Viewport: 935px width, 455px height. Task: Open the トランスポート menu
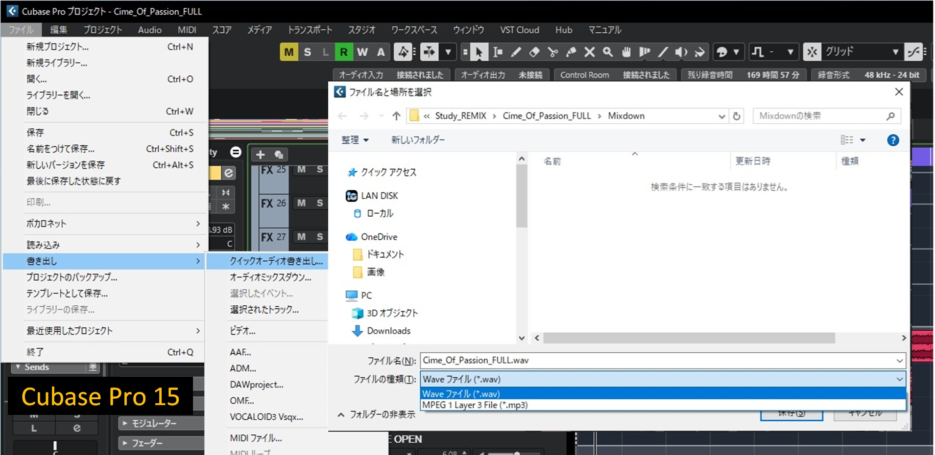pyautogui.click(x=310, y=30)
